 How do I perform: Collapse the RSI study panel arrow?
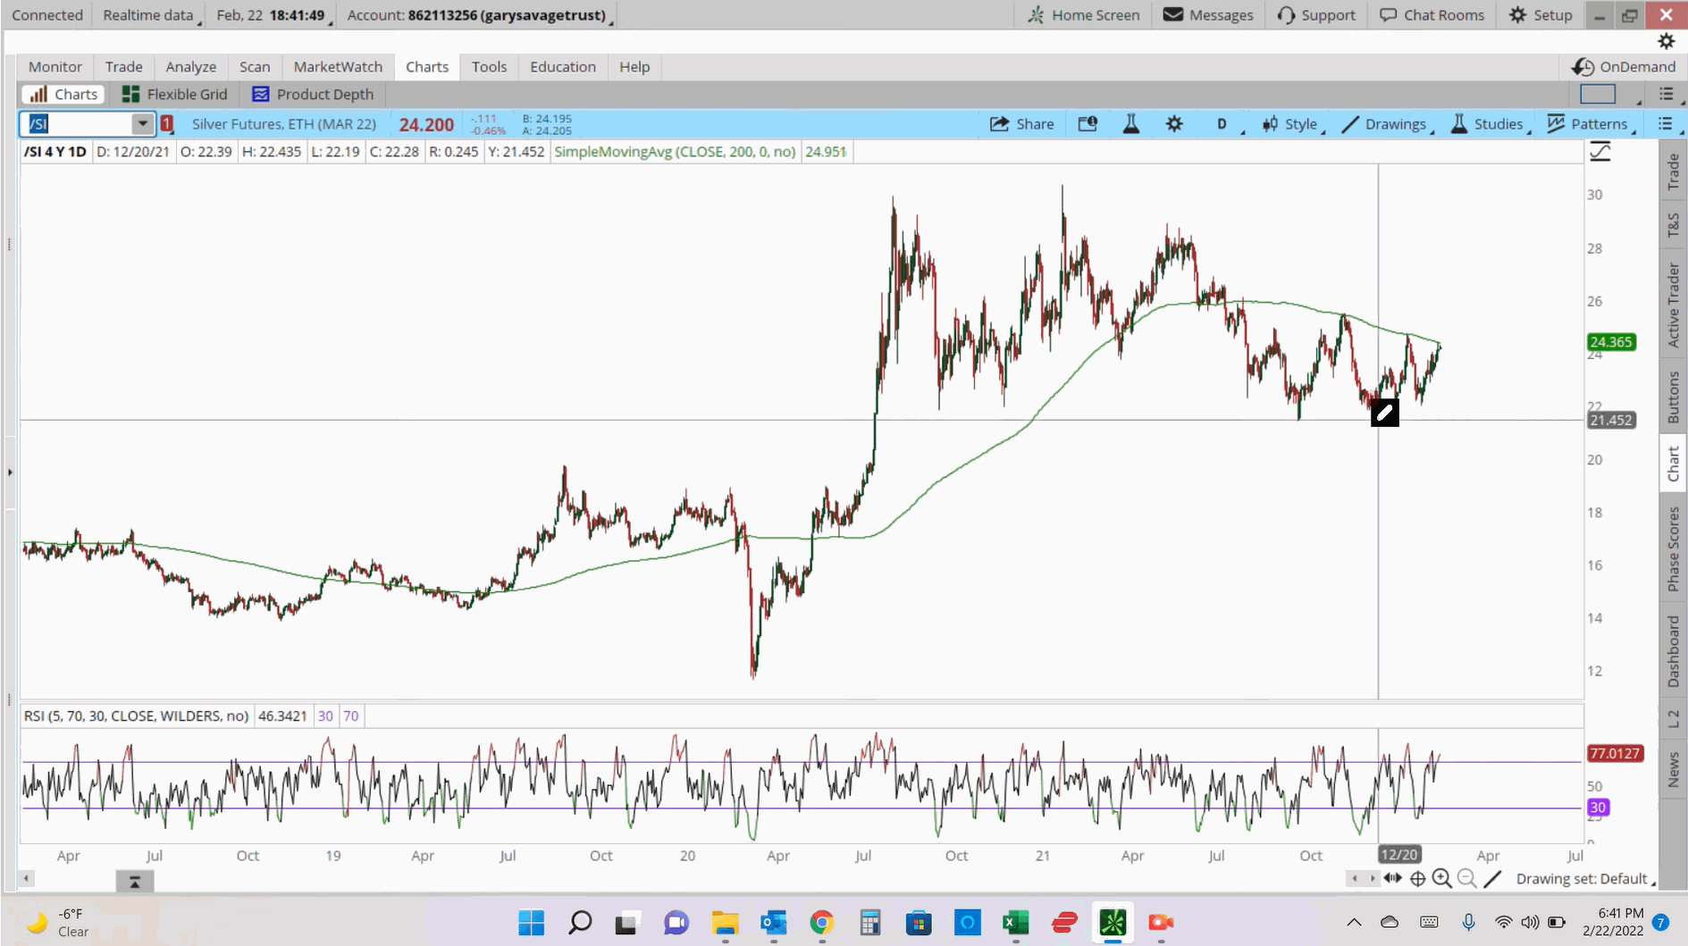135,882
